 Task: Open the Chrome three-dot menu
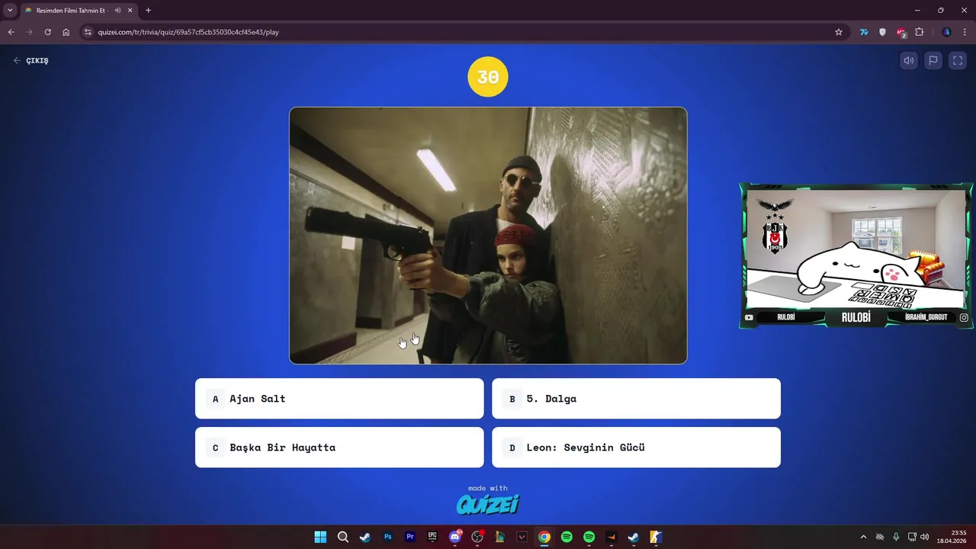[965, 32]
